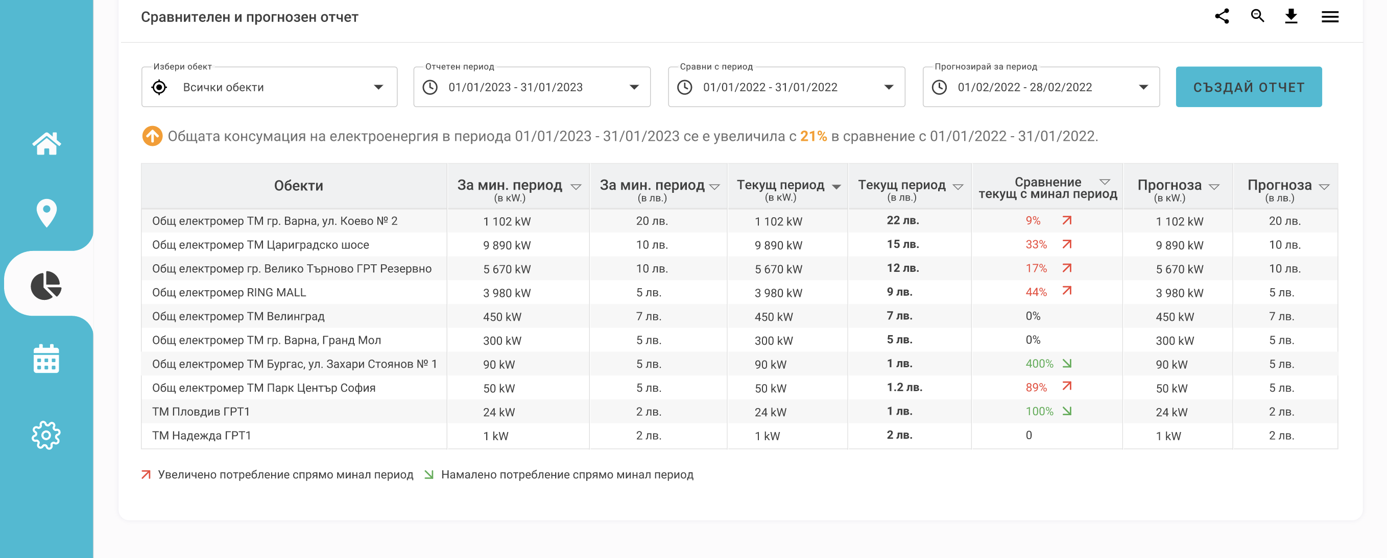
Task: Select row ТМ гр. Варна, ул. Коево № 2
Action: click(739, 221)
